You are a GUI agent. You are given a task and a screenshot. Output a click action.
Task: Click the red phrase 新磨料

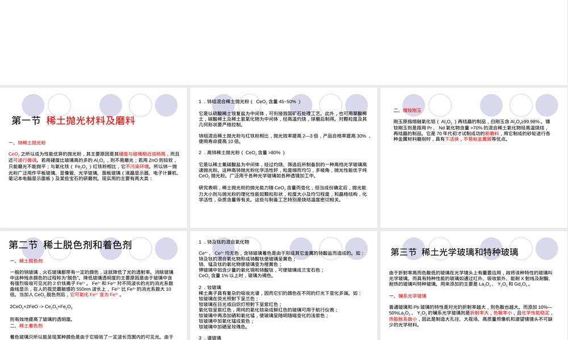(492, 133)
